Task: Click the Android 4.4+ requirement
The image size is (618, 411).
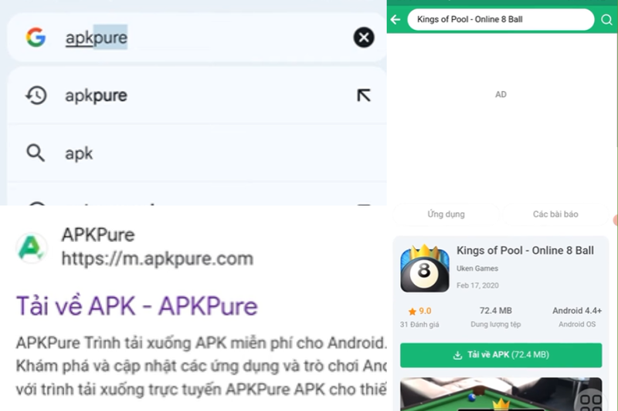Action: [x=577, y=311]
